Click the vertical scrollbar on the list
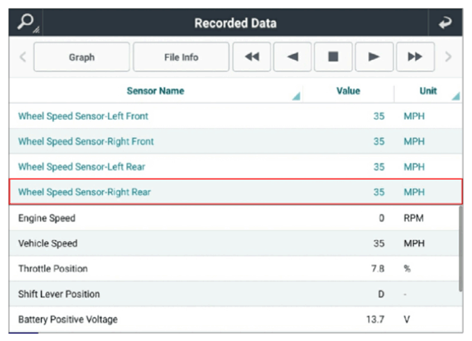The image size is (472, 341). pos(461,248)
